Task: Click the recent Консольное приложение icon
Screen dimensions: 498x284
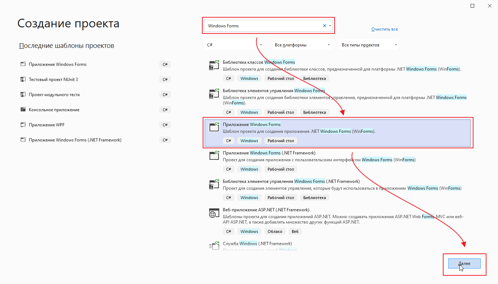Action: [x=23, y=110]
